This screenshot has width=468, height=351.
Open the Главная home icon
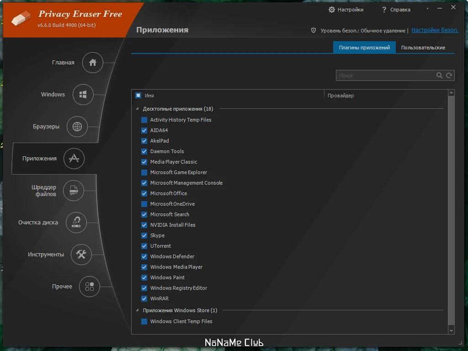[x=92, y=62]
